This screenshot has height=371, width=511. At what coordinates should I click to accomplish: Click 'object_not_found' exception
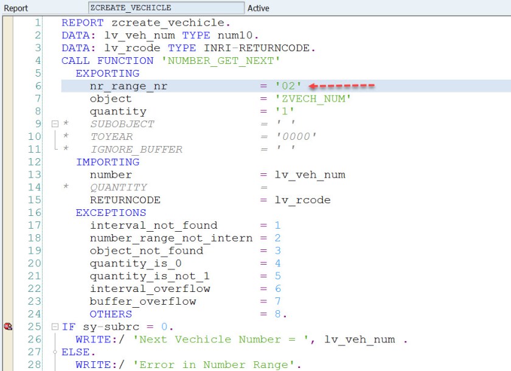pos(147,251)
